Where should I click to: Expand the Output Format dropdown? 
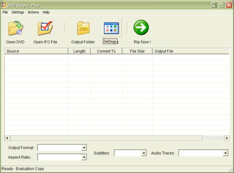pyautogui.click(x=84, y=148)
